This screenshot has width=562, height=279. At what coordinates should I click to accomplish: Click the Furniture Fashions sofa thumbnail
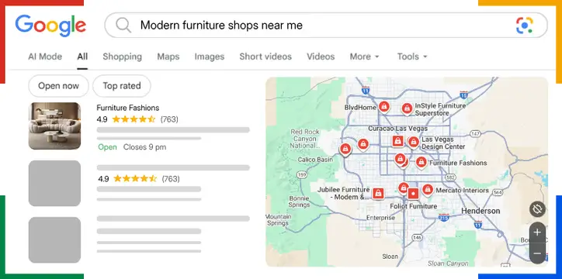(54, 126)
